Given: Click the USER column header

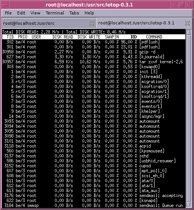Looking at the screenshot, I should pyautogui.click(x=36, y=37).
